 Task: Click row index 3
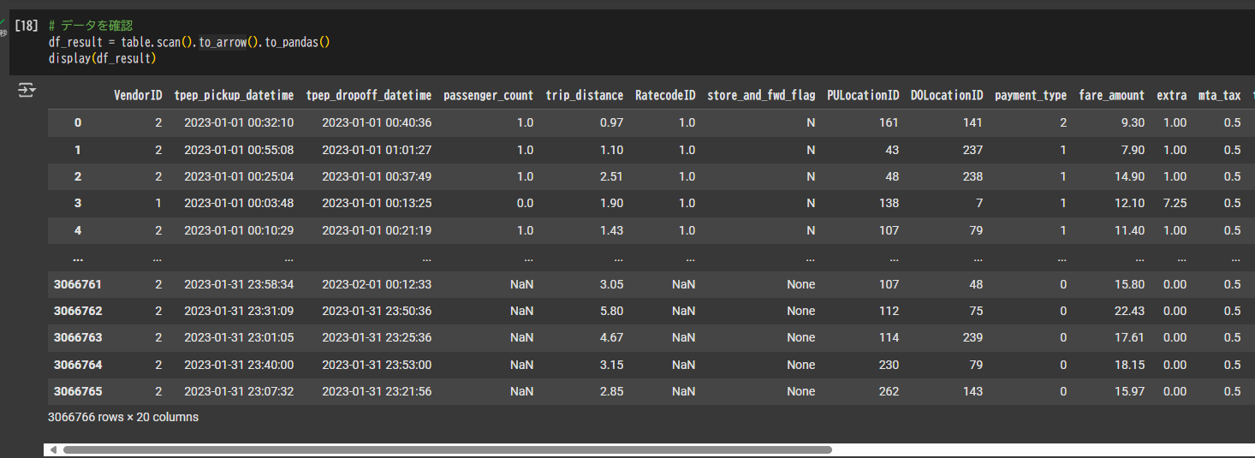pyautogui.click(x=78, y=204)
